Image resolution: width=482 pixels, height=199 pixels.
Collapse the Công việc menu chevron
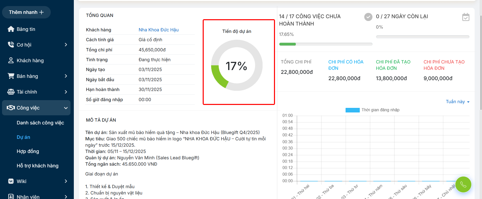coord(66,108)
